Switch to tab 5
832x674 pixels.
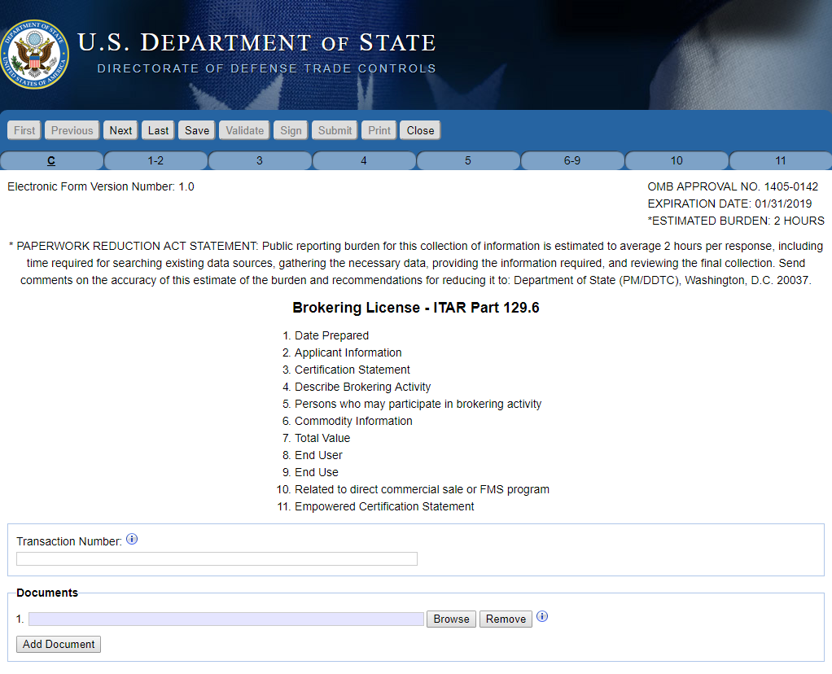coord(468,161)
